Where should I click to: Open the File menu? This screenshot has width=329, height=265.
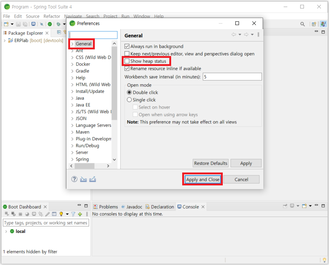click(7, 16)
